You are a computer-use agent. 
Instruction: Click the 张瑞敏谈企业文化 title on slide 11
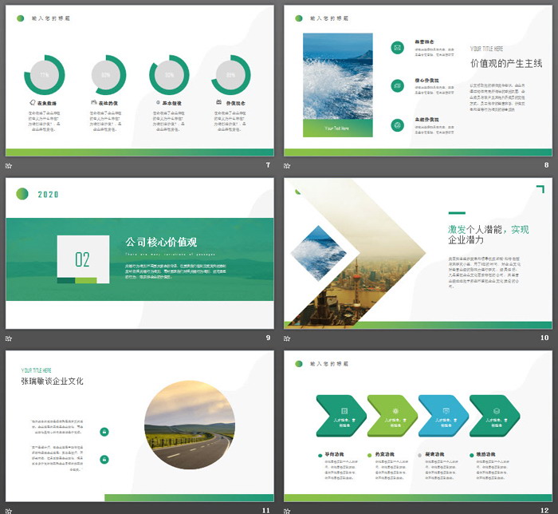pos(53,382)
